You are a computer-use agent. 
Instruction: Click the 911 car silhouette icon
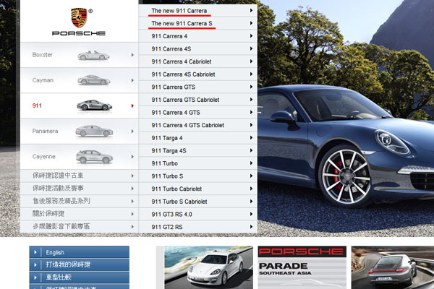(x=94, y=105)
